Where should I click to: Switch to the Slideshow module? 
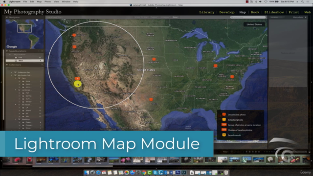pyautogui.click(x=274, y=12)
